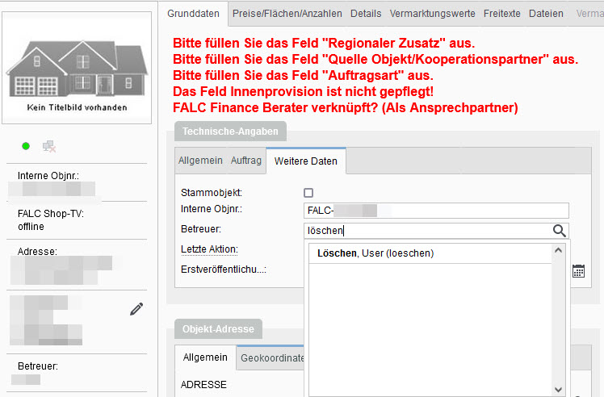
Task: Open Geokoordinaten tab in Objekt-Adresse
Action: point(273,357)
